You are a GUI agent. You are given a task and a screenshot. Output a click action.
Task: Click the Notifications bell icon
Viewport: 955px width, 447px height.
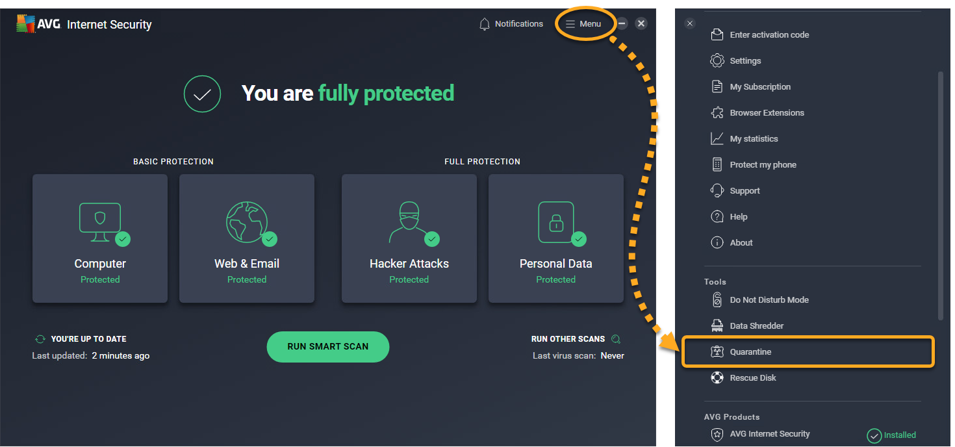(x=484, y=24)
